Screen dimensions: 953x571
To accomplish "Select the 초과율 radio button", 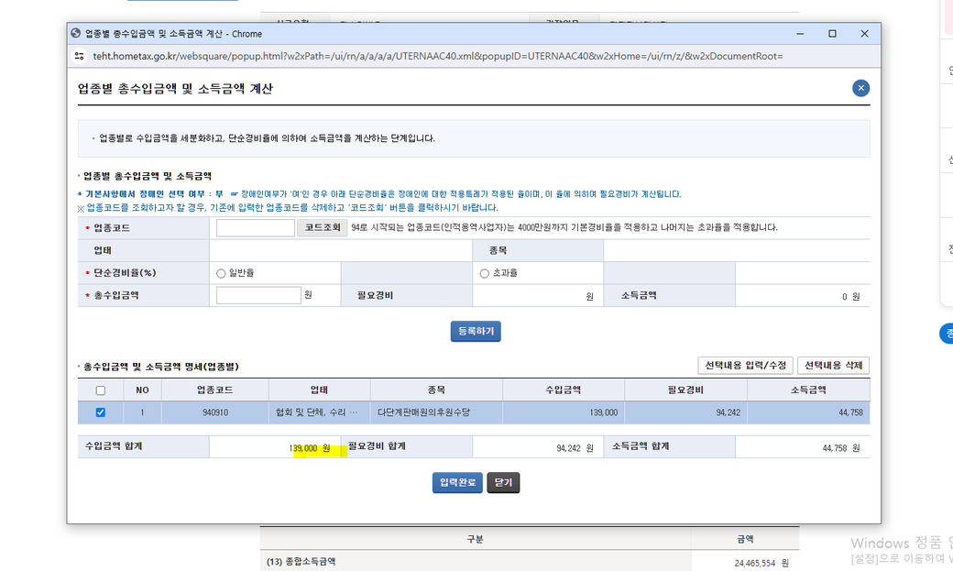I will click(485, 273).
